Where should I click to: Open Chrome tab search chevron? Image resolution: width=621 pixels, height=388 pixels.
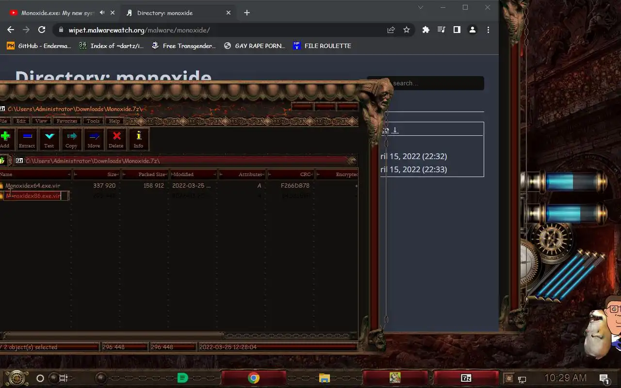pyautogui.click(x=421, y=7)
